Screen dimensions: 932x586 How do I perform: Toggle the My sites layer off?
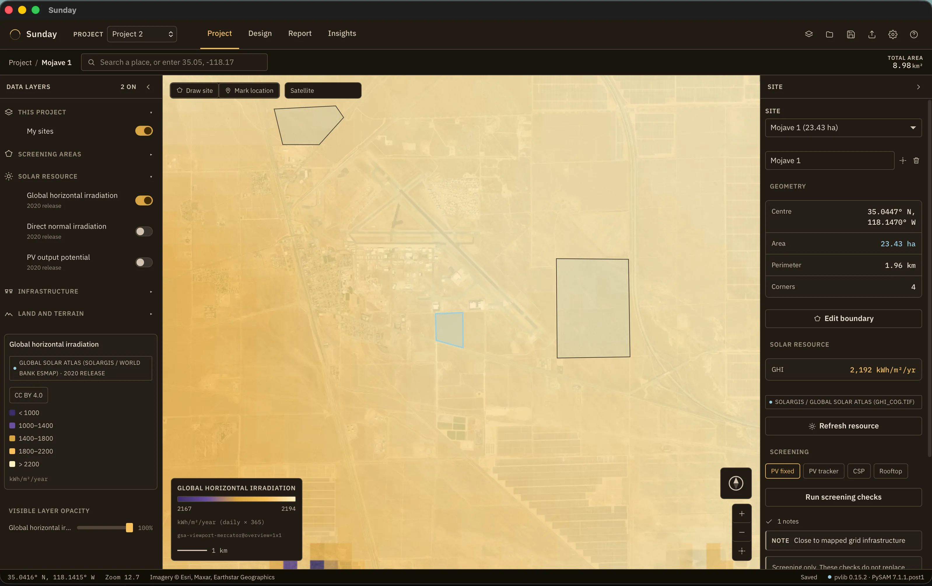pos(143,131)
